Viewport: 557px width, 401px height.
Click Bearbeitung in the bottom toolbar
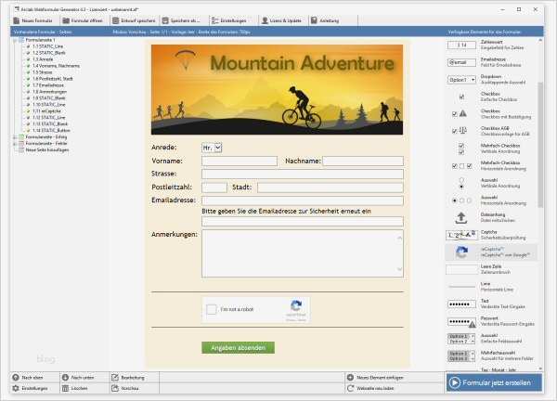[x=128, y=378]
